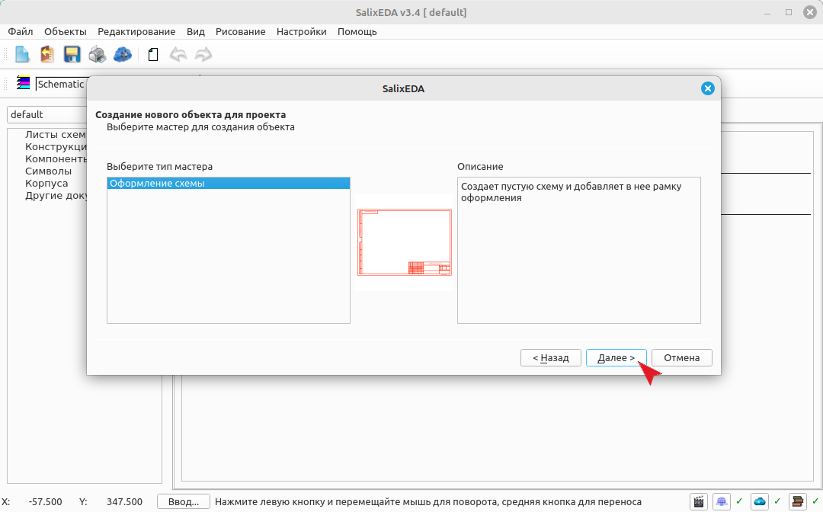
Task: Click the Schematic layer field
Action: (60, 84)
